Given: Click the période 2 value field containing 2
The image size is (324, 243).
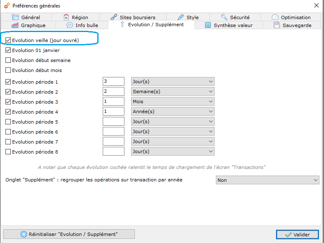Looking at the screenshot, I should click(114, 91).
